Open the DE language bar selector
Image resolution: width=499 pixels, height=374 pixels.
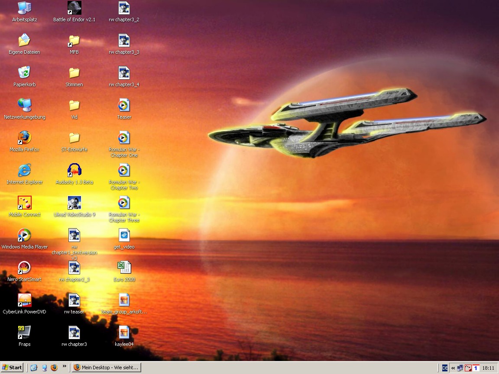(445, 368)
